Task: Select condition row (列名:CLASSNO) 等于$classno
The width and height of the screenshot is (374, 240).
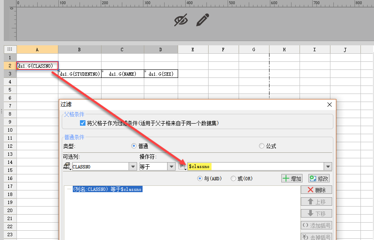Action: tap(107, 189)
